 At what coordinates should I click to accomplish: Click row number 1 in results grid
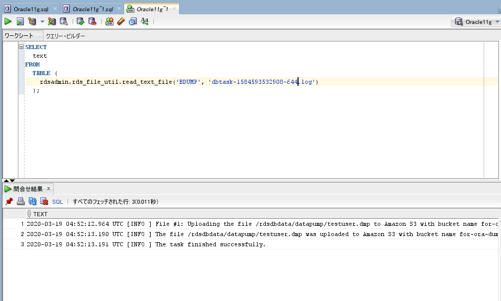pyautogui.click(x=22, y=224)
